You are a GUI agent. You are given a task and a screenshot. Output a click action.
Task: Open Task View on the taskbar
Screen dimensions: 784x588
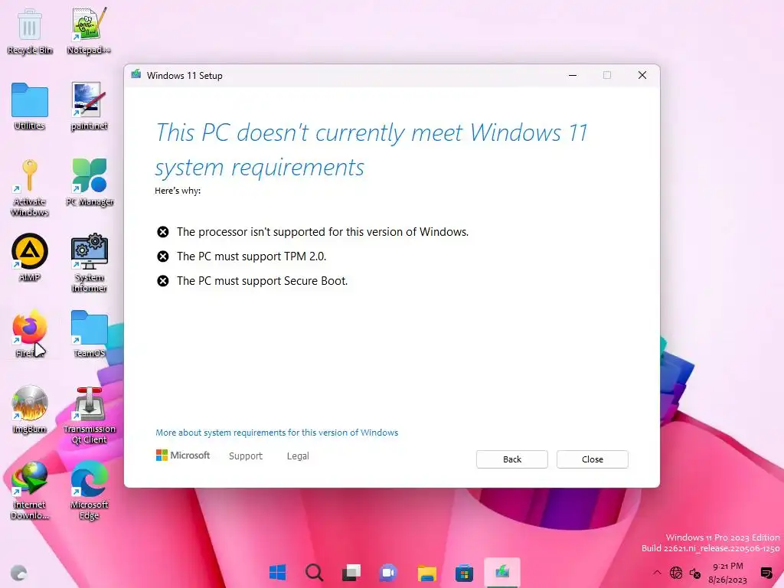(351, 573)
